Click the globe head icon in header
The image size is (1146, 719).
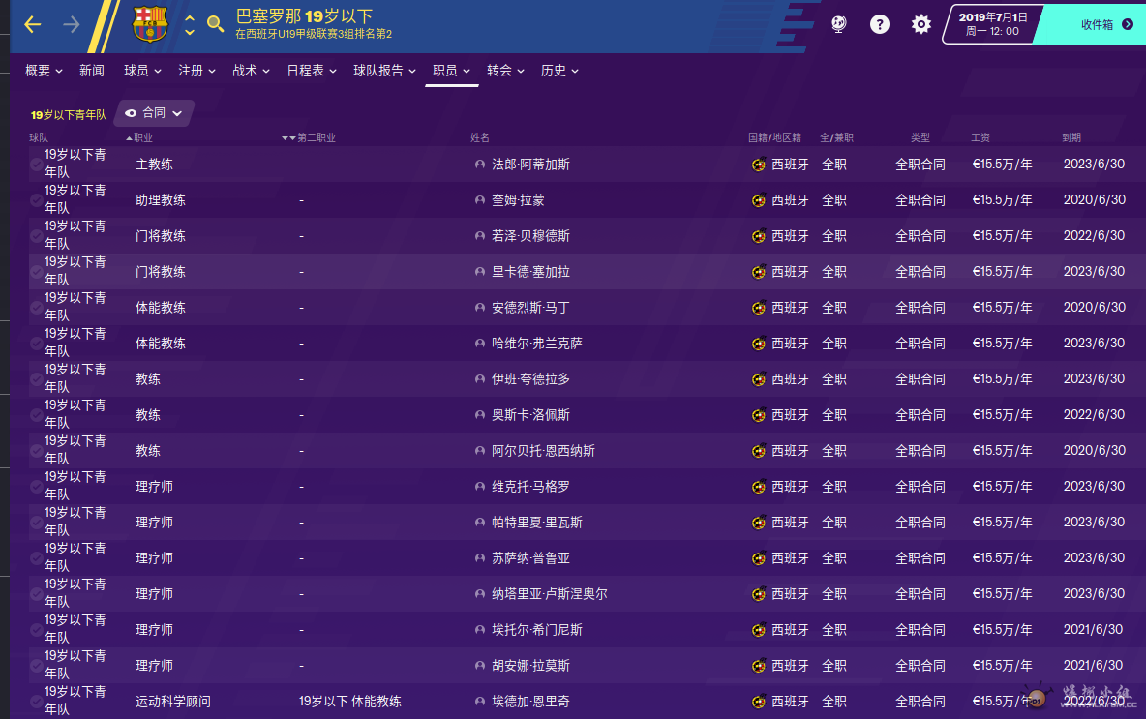(x=839, y=24)
